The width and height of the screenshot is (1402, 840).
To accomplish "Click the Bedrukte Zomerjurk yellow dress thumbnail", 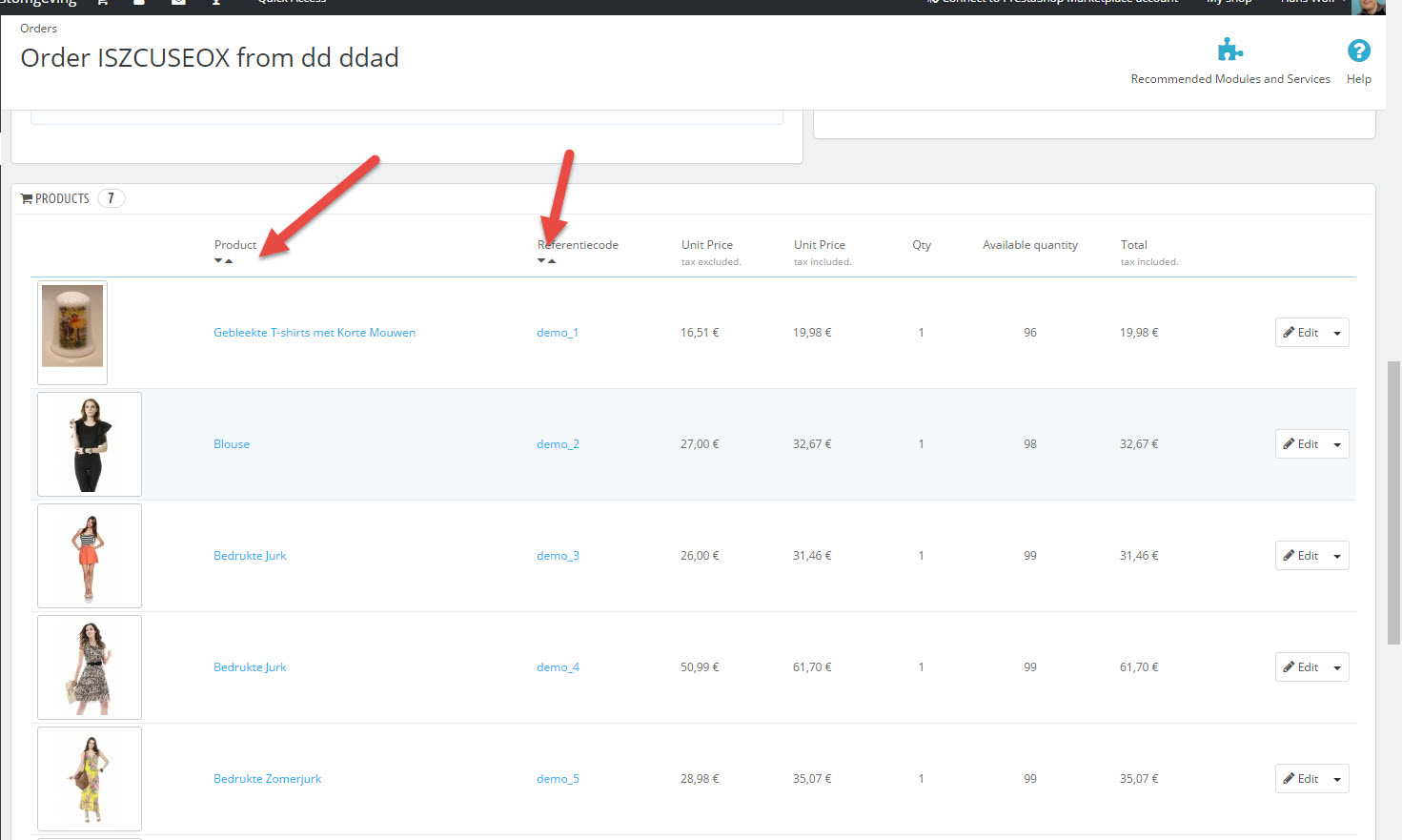I will point(90,779).
